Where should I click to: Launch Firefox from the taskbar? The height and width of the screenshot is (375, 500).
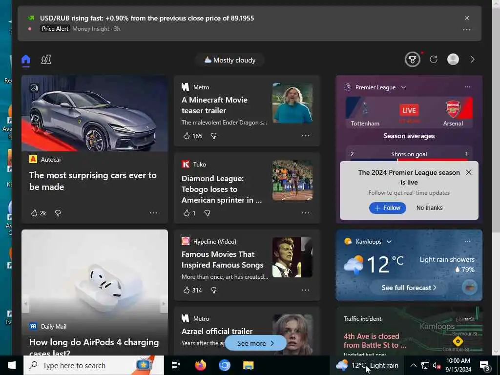[201, 365]
